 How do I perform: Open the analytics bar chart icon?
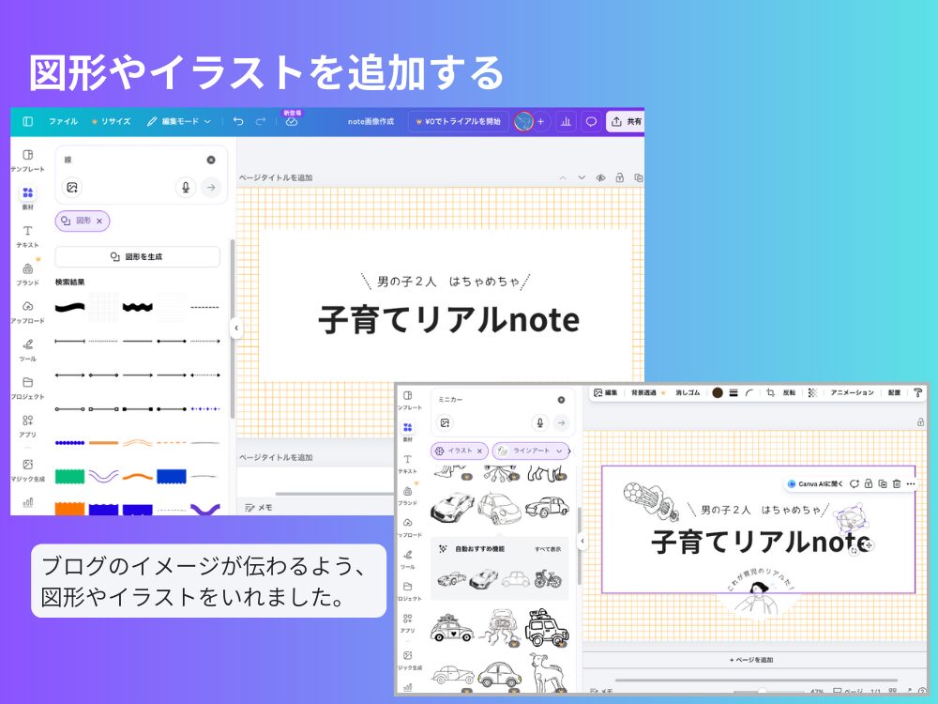567,121
